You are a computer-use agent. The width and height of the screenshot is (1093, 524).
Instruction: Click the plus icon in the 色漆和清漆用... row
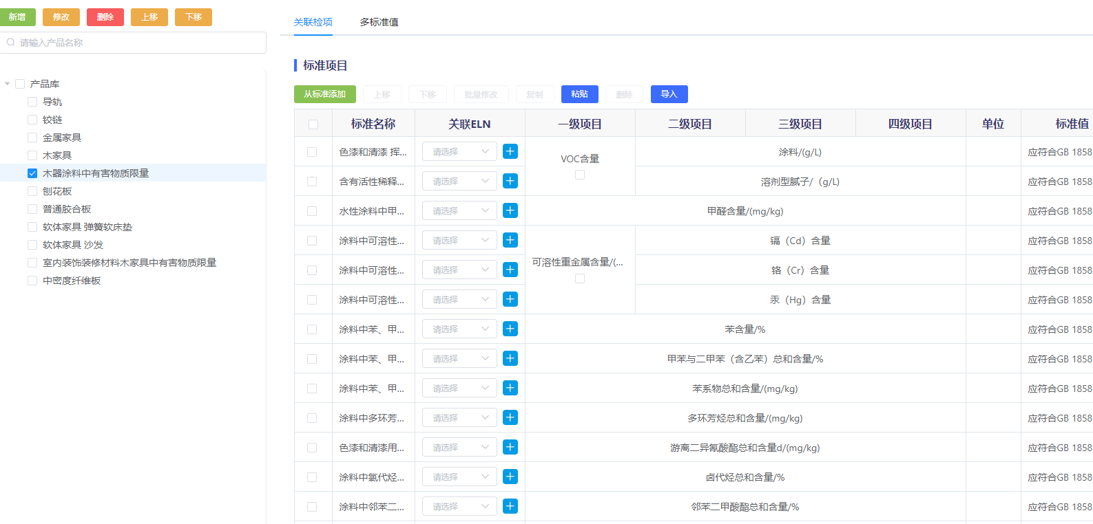tap(510, 447)
